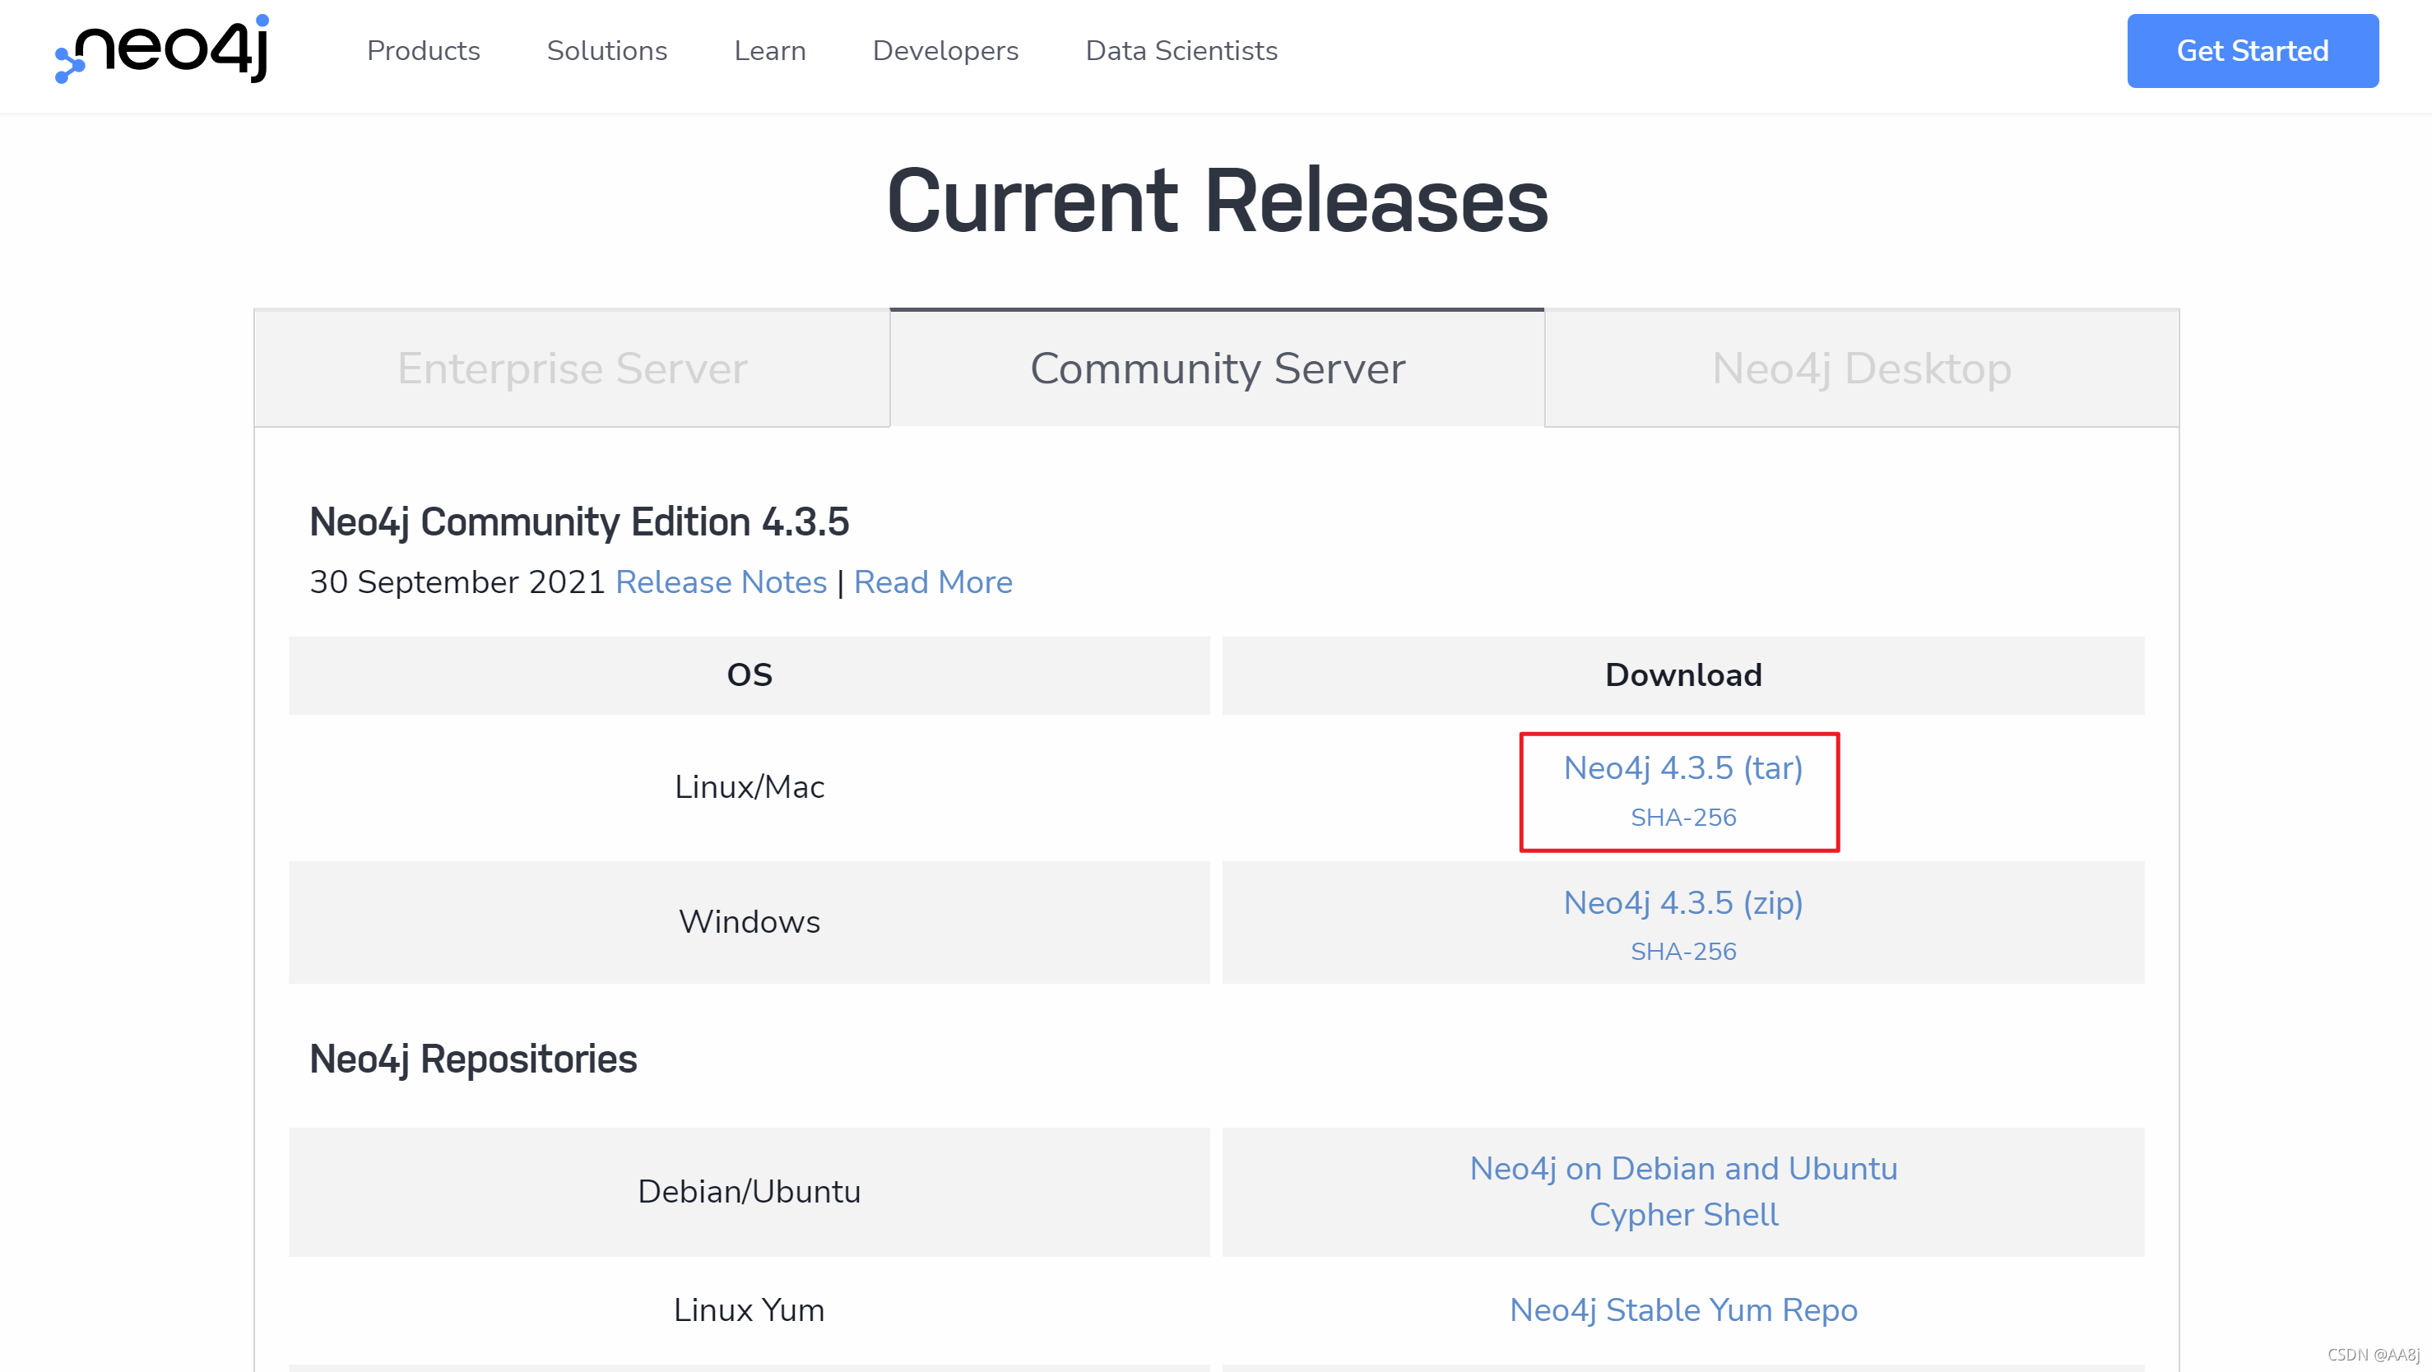The height and width of the screenshot is (1372, 2432).
Task: Open the Data Scientists menu
Action: tap(1181, 51)
